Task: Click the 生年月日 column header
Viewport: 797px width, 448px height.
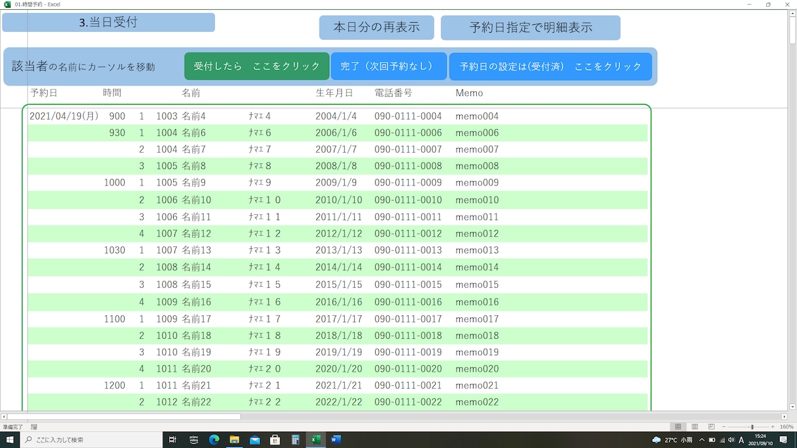Action: [x=334, y=93]
